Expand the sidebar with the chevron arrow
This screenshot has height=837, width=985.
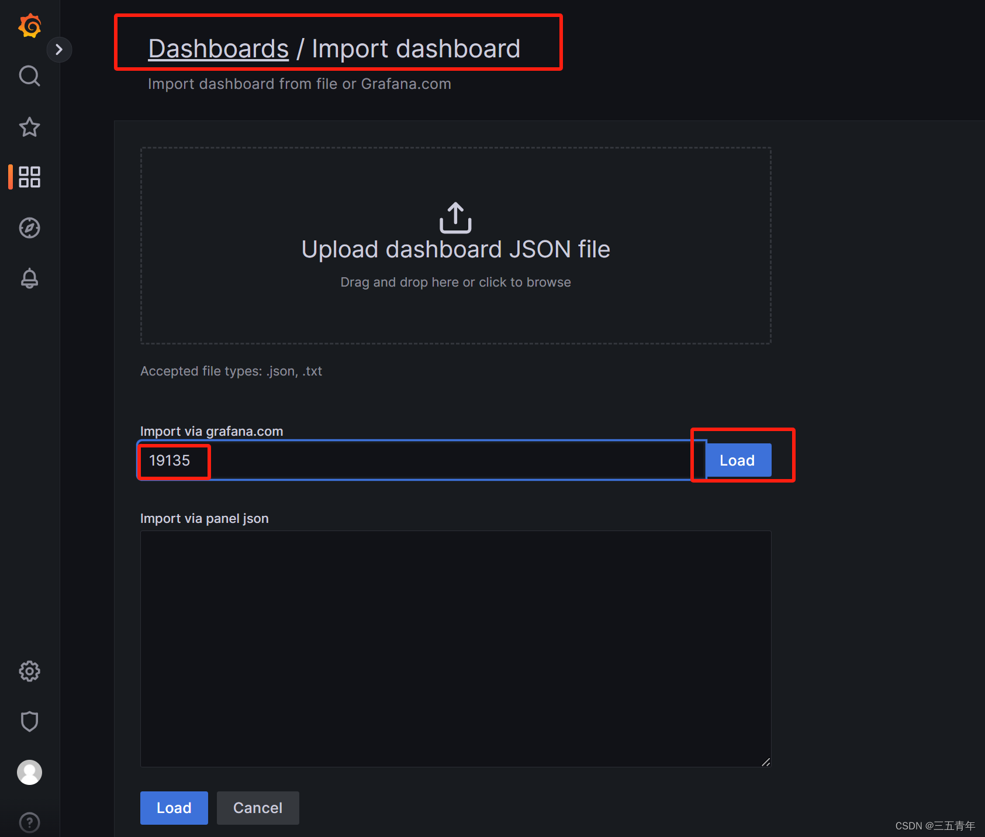click(x=59, y=50)
